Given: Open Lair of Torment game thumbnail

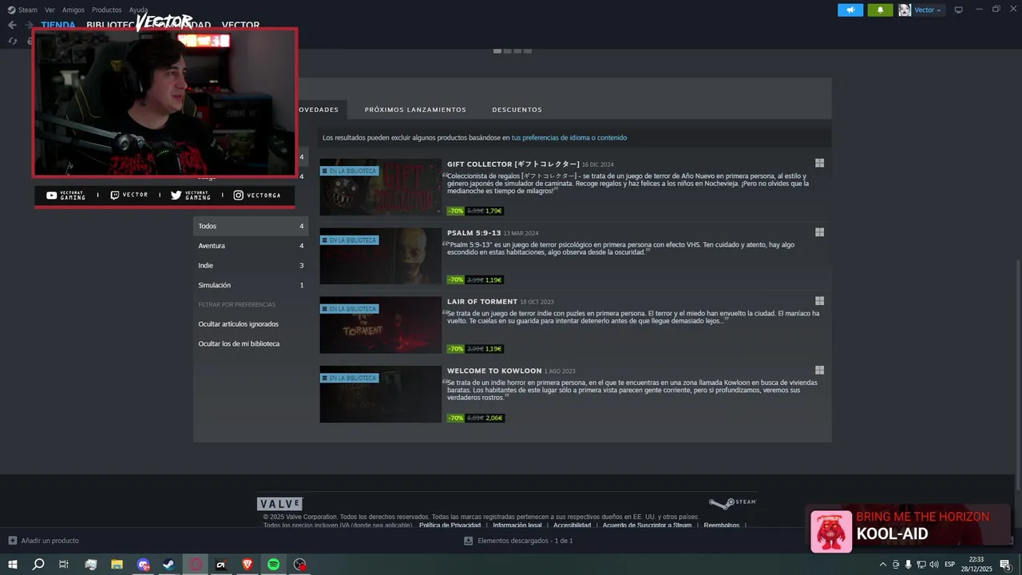Looking at the screenshot, I should point(380,325).
